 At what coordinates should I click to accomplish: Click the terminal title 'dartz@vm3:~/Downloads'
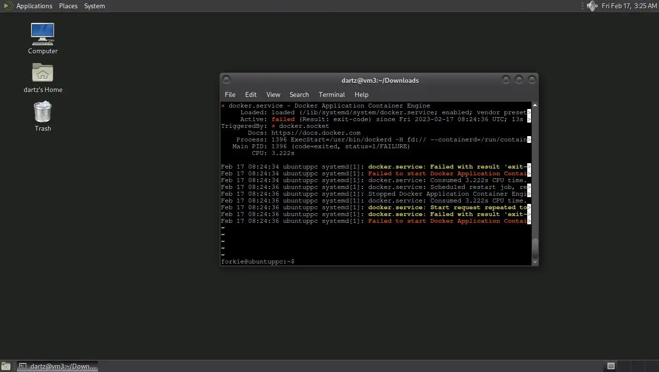pyautogui.click(x=379, y=80)
